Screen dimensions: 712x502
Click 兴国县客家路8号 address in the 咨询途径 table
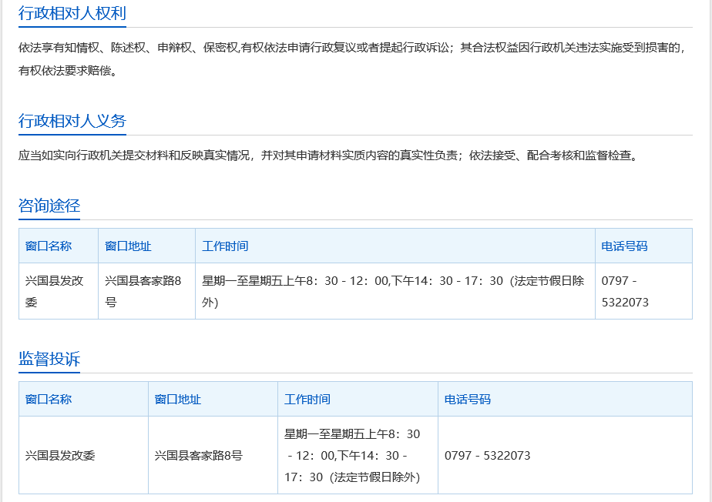click(x=143, y=291)
